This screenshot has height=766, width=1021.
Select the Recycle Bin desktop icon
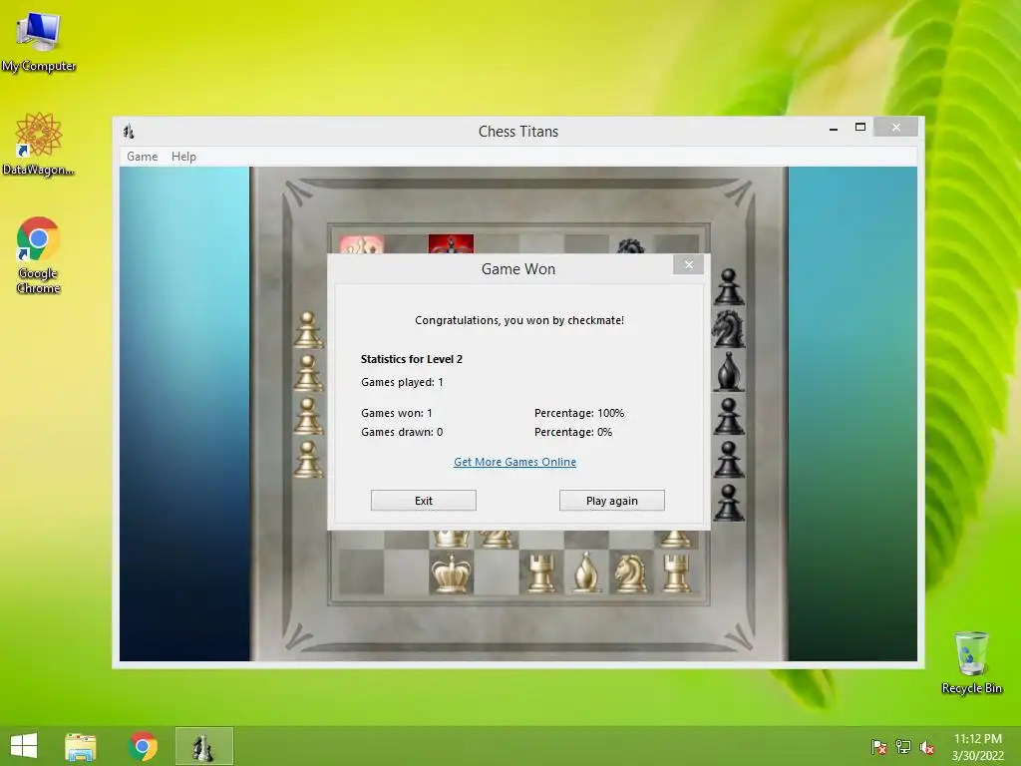pyautogui.click(x=971, y=662)
